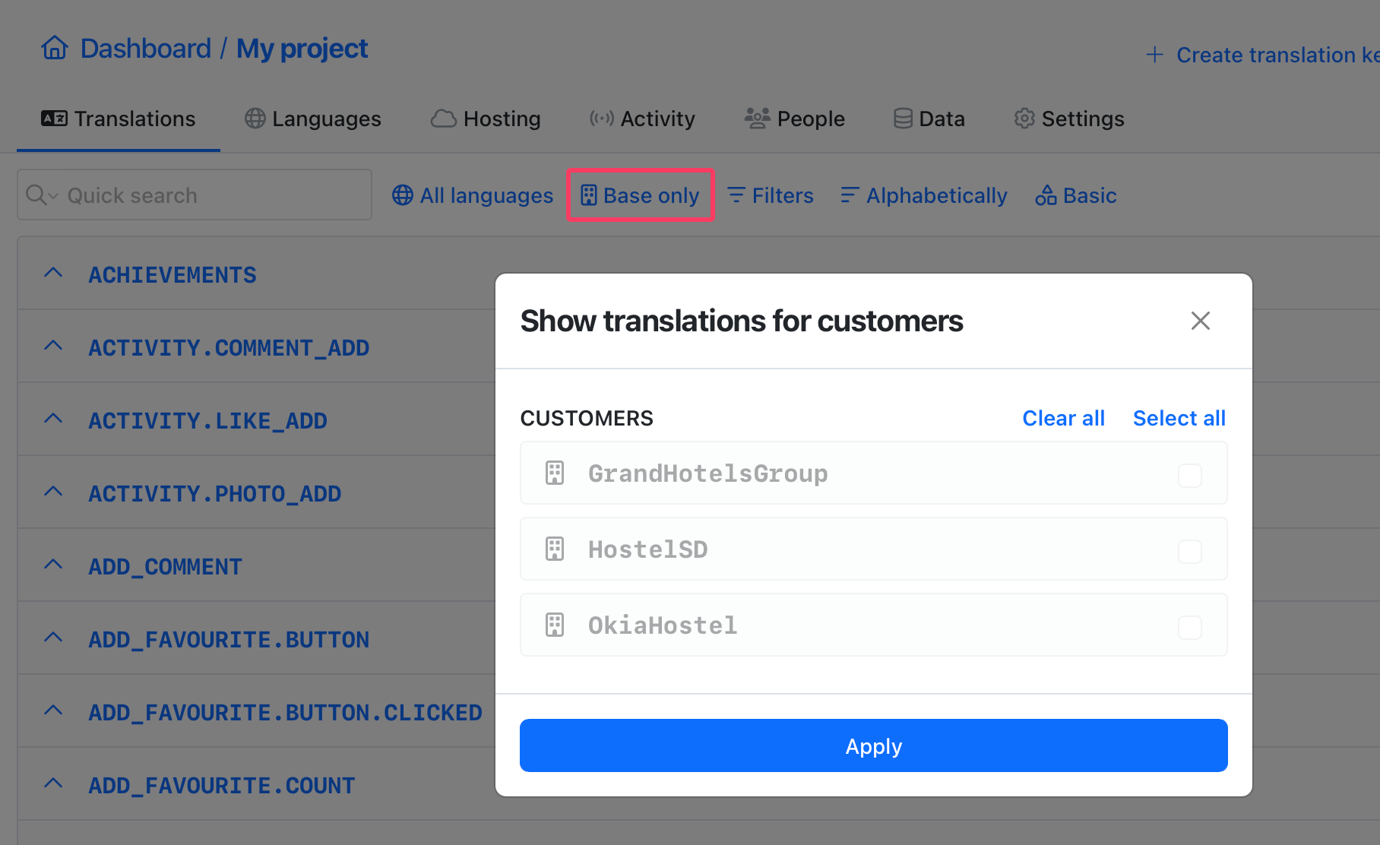
Task: Check the OkiaHostel checkbox
Action: click(1190, 628)
